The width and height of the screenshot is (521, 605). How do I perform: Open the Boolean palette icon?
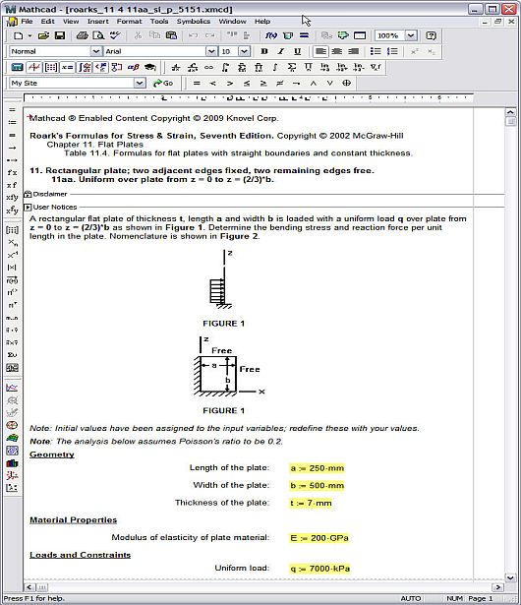100,68
